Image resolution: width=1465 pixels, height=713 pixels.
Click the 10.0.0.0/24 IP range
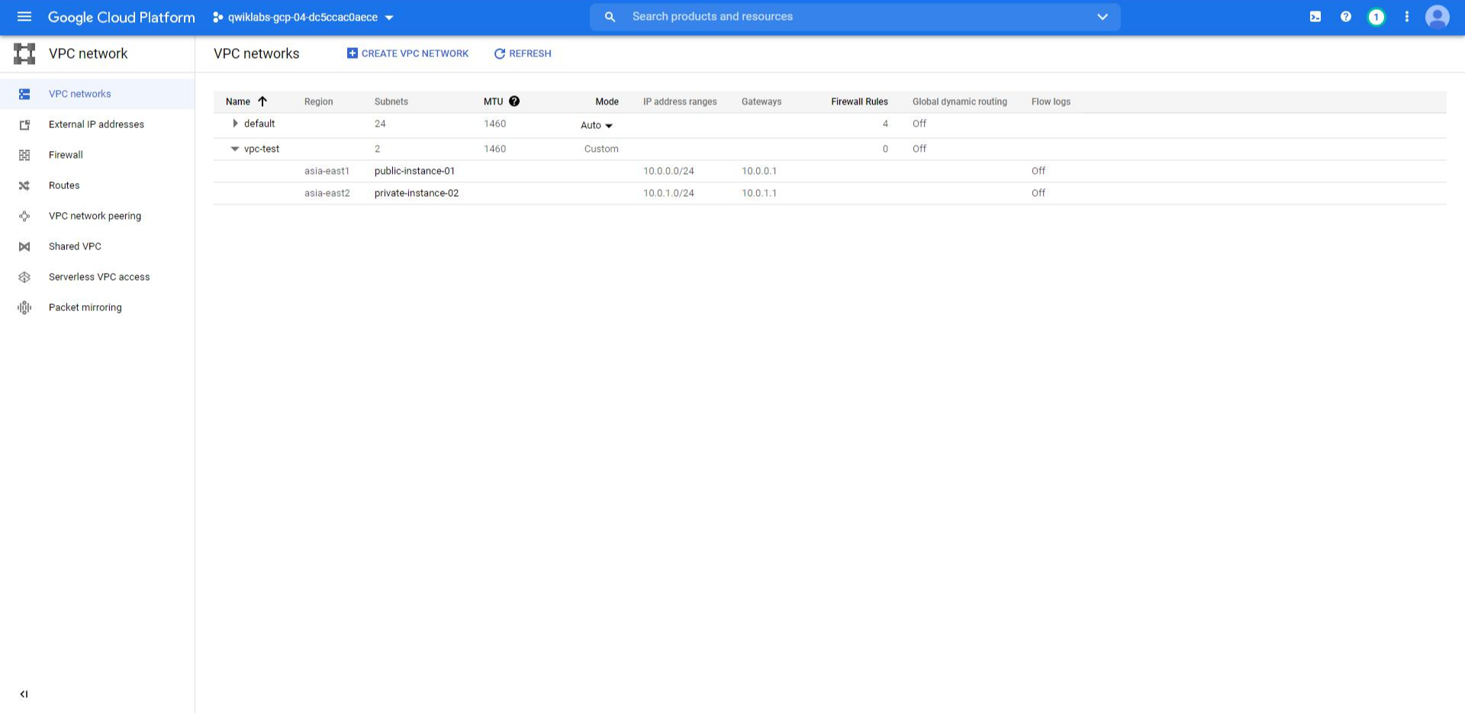668,171
